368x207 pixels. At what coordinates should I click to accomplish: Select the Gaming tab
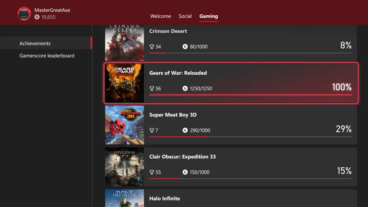209,16
